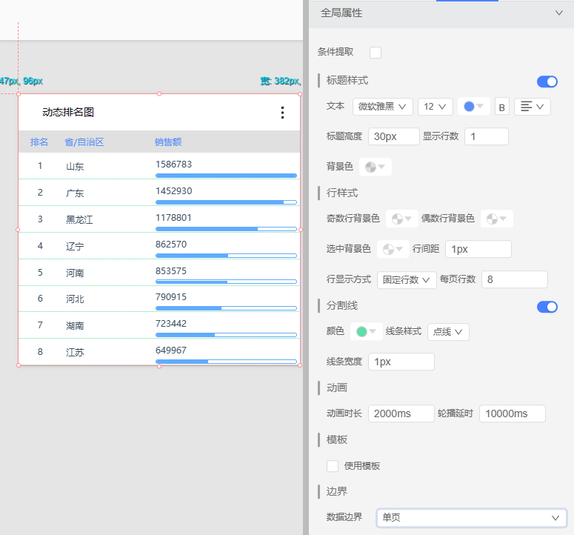Click the 销售额 column header

tap(168, 142)
